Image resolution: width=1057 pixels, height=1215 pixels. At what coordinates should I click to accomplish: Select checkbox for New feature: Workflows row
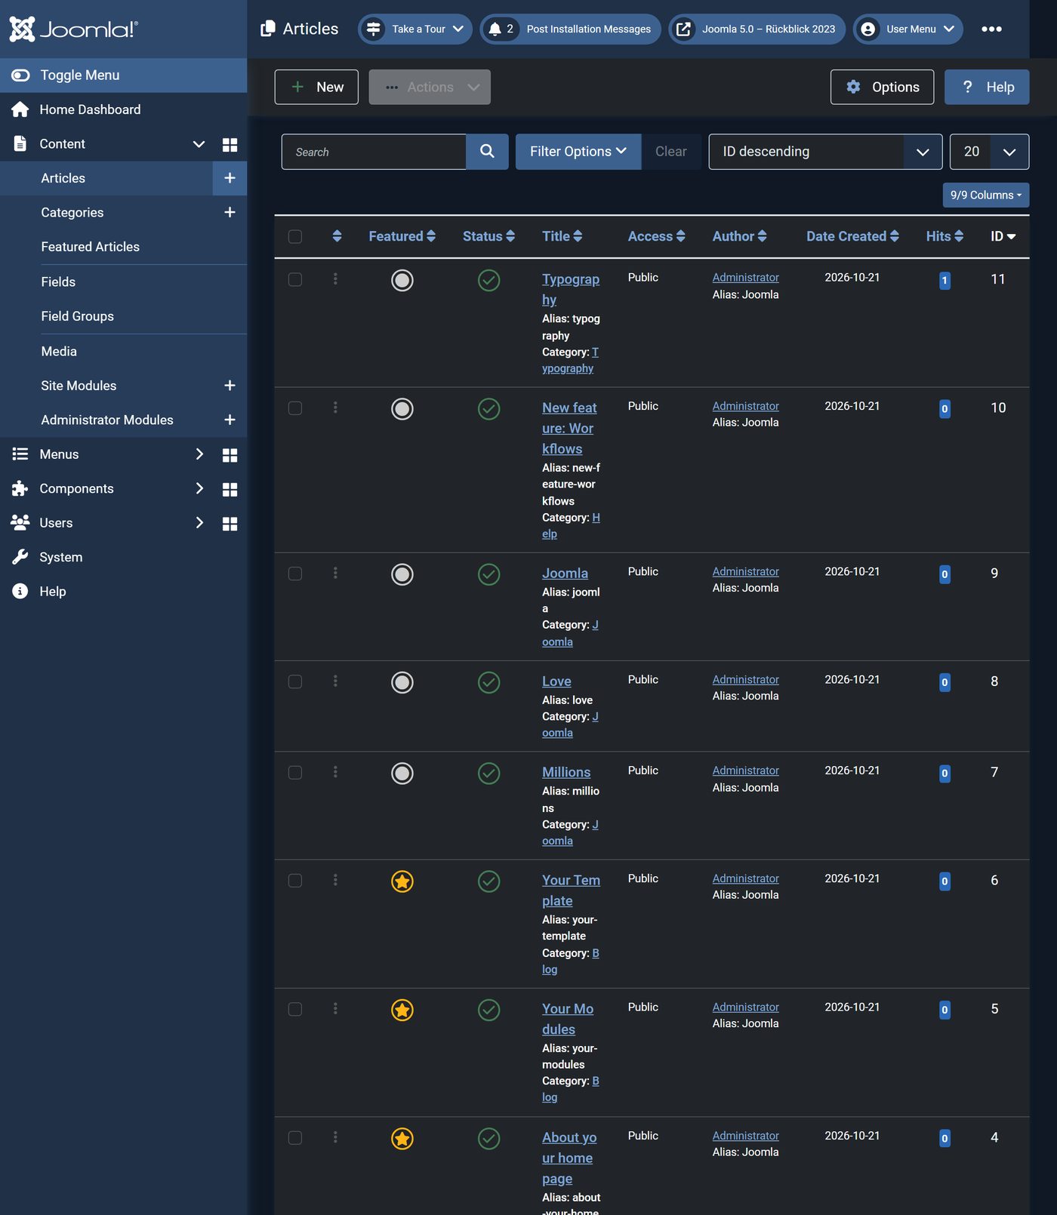click(x=295, y=408)
